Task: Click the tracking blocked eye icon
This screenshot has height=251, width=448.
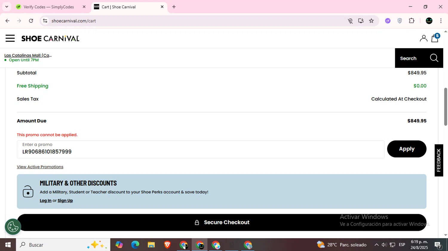Action: click(350, 21)
